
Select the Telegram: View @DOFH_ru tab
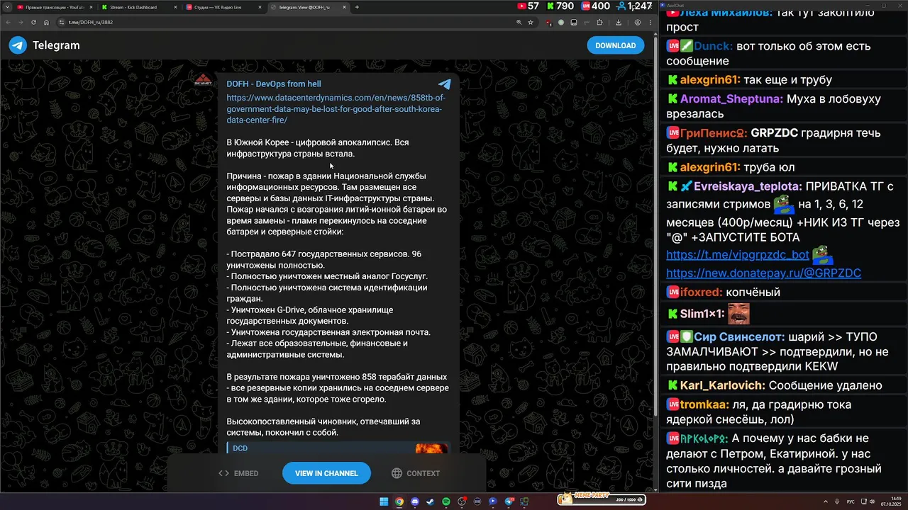coord(308,7)
